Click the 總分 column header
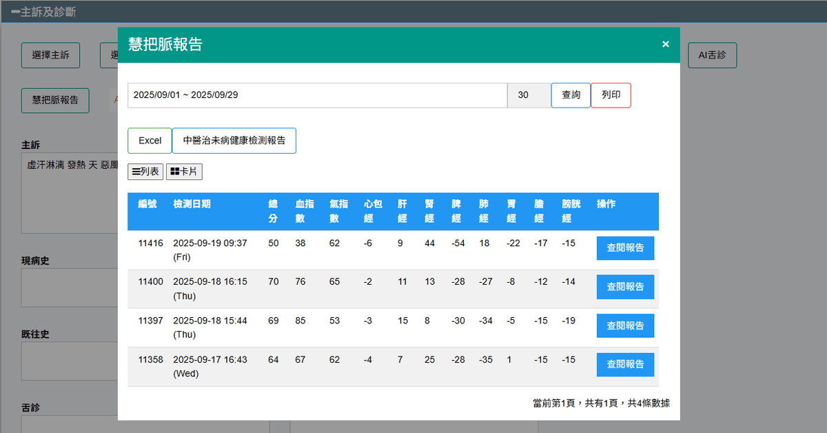The width and height of the screenshot is (827, 433). coord(274,211)
